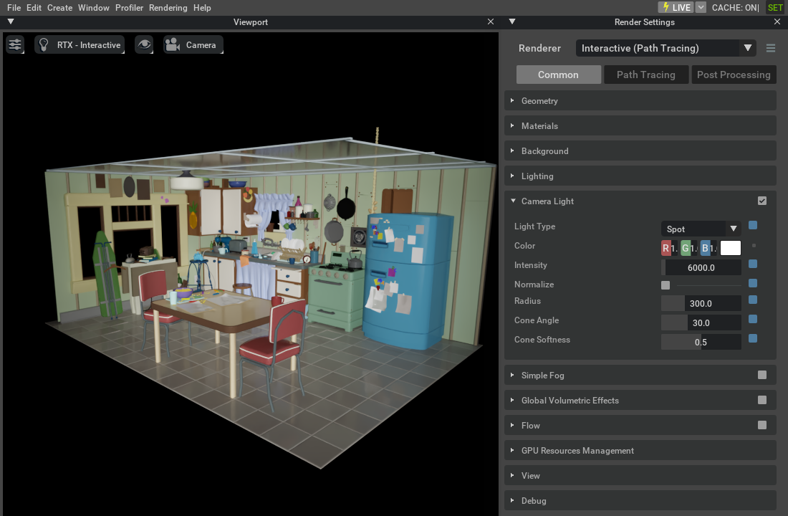Click the green SET indicator
788x516 pixels.
(775, 8)
